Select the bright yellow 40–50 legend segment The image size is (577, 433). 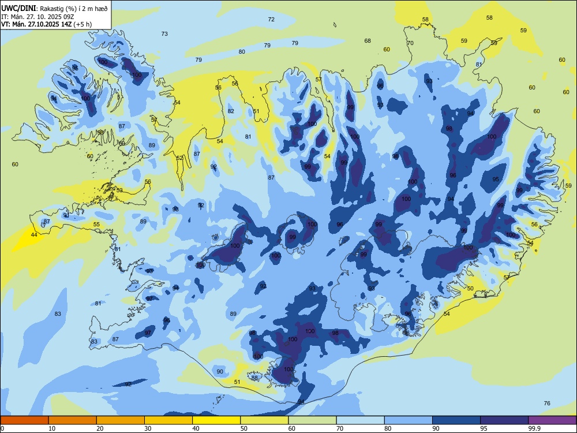click(216, 420)
